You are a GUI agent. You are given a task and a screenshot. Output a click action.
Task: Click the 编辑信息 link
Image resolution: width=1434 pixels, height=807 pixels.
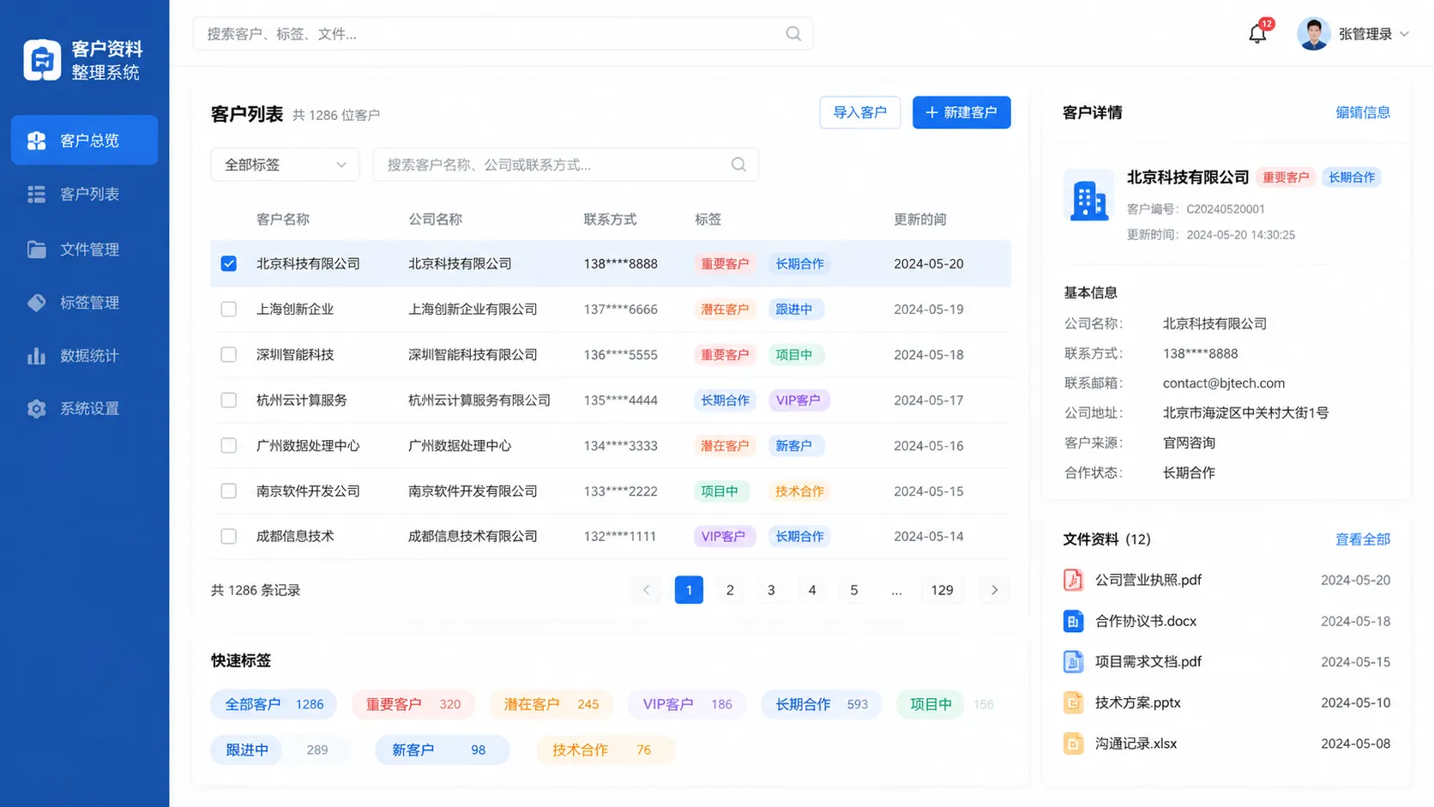1362,112
